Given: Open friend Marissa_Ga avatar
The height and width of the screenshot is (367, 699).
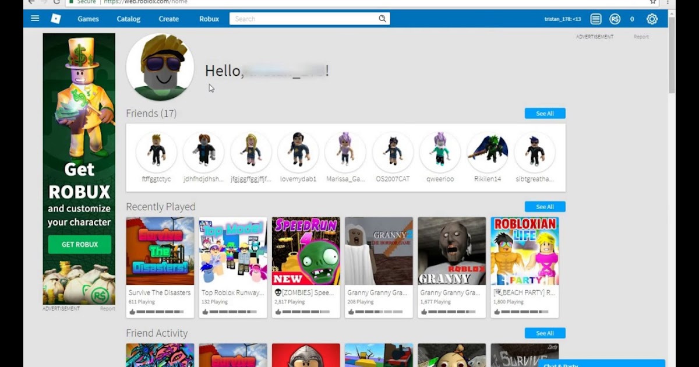Looking at the screenshot, I should click(345, 152).
